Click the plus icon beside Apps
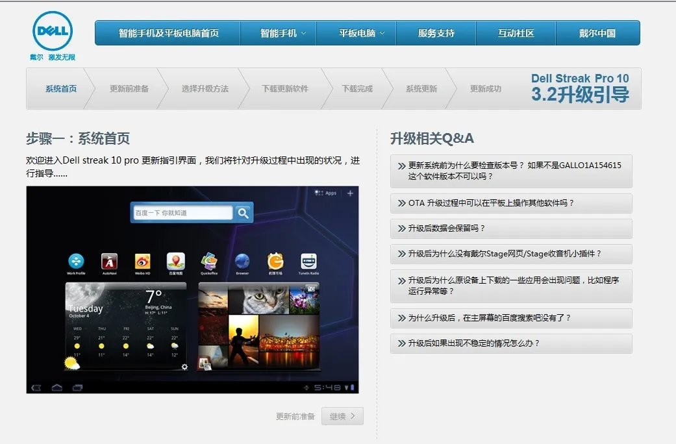 (x=349, y=193)
